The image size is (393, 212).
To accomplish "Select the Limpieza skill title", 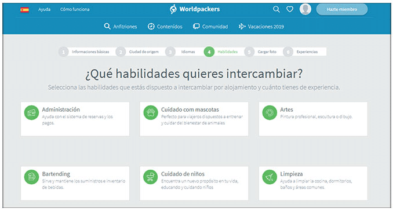I will 292,174.
